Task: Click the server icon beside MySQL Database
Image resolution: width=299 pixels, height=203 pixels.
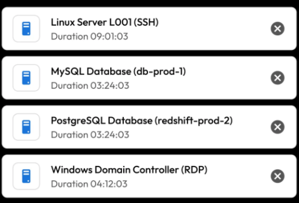Action: point(26,78)
